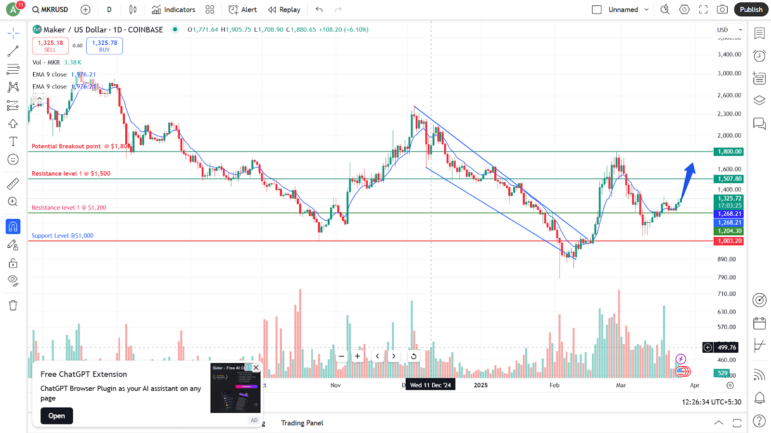Open the Unnamed layout dropdown
The height and width of the screenshot is (433, 771).
(x=628, y=10)
